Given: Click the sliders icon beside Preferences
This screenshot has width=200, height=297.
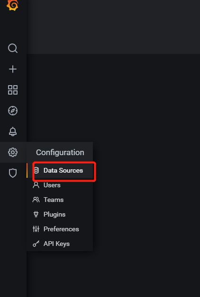Looking at the screenshot, I should [36, 229].
